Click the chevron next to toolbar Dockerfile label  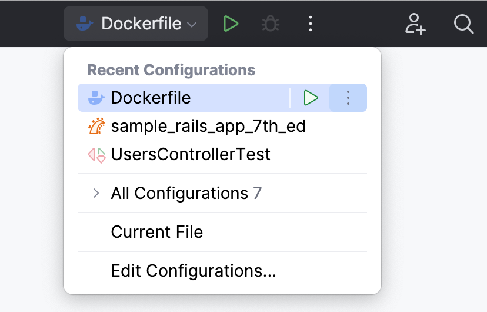tap(192, 25)
